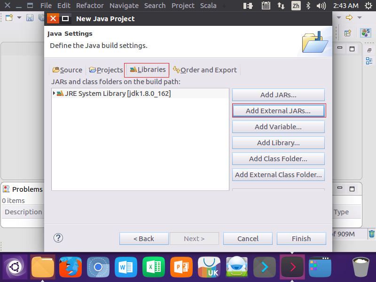This screenshot has height=282, width=376.
Task: Expand the JRE System Library node
Action: 54,93
